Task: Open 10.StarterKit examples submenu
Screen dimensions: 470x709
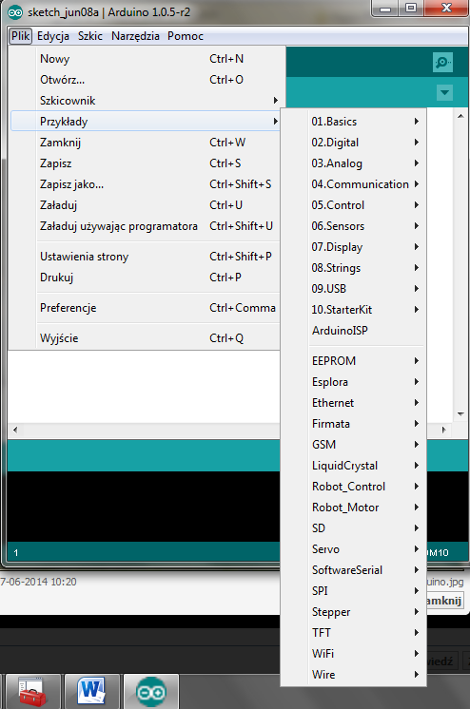Action: pyautogui.click(x=353, y=309)
